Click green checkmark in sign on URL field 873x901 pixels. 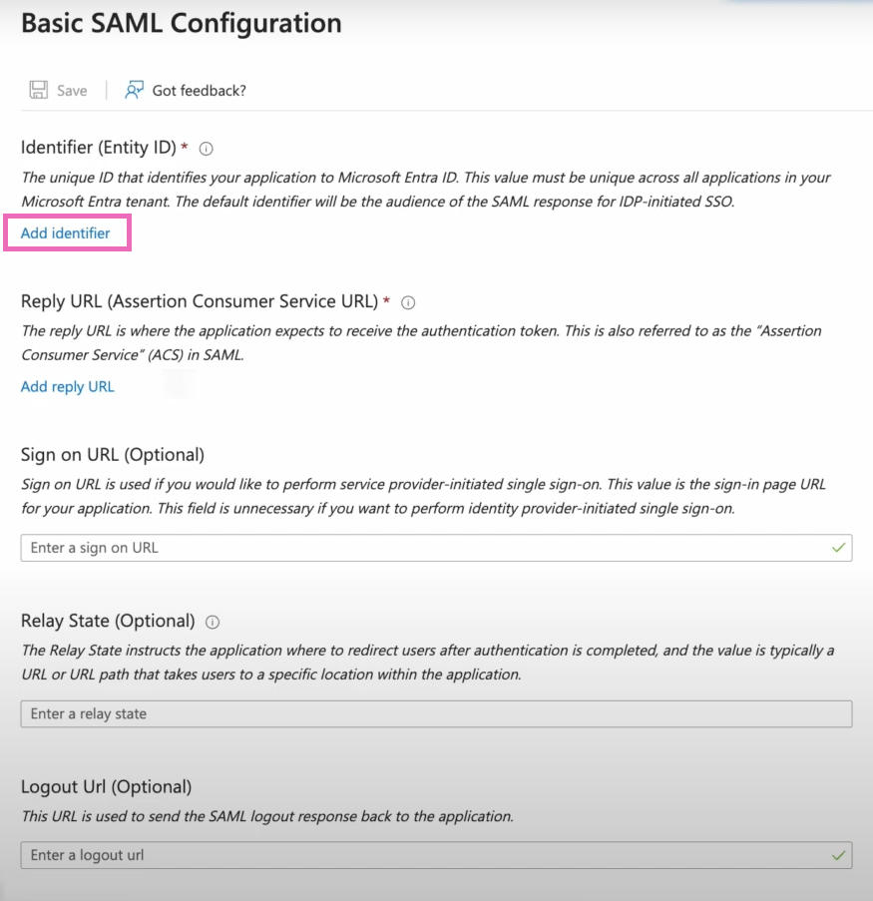(838, 548)
